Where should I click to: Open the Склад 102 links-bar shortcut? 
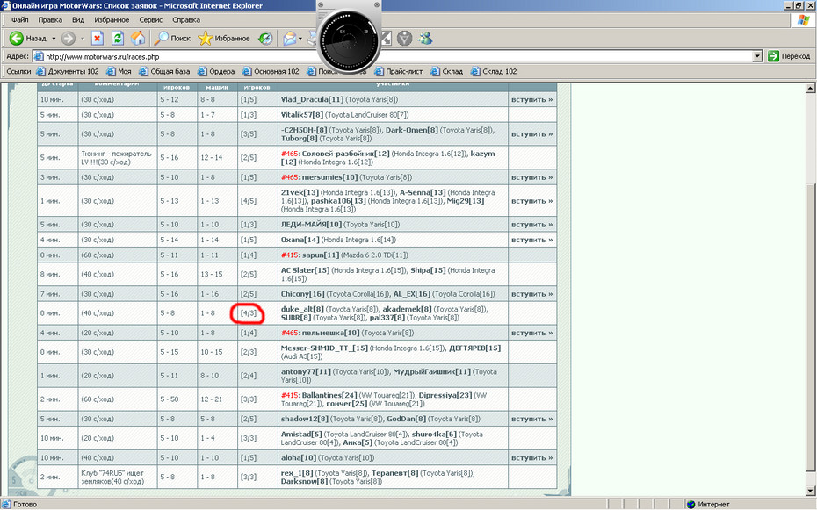pyautogui.click(x=494, y=71)
